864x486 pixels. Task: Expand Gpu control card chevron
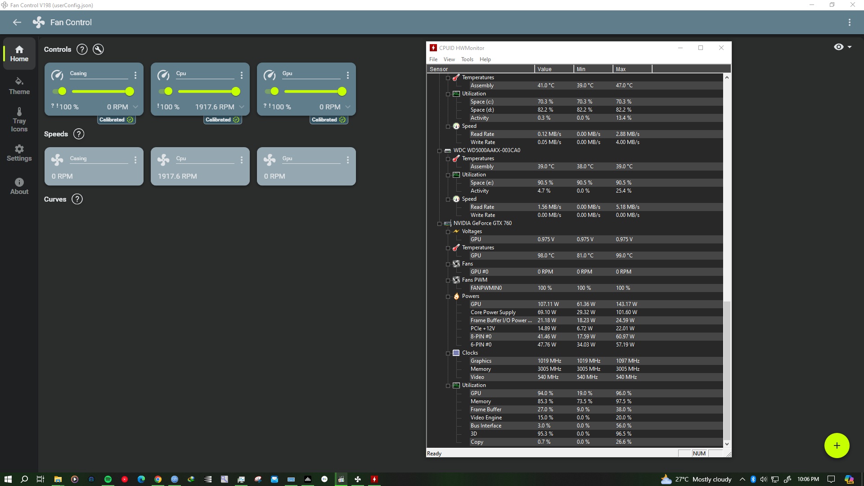click(x=348, y=107)
